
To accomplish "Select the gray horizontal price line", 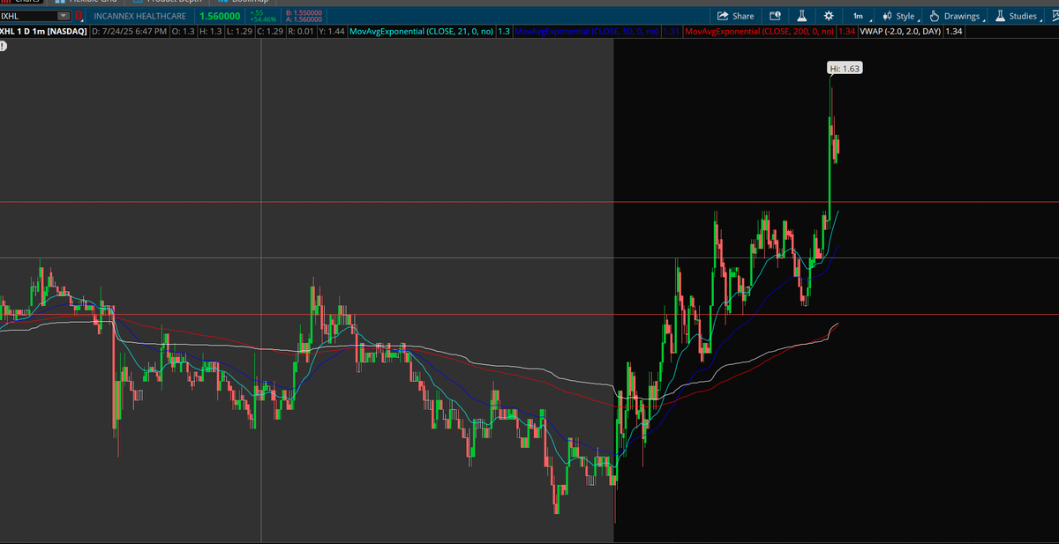I will pos(529,258).
